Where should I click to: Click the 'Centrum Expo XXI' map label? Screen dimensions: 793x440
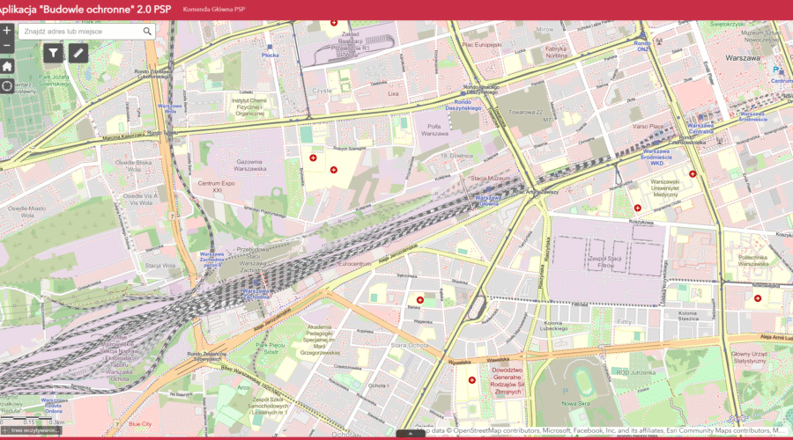[x=217, y=187]
